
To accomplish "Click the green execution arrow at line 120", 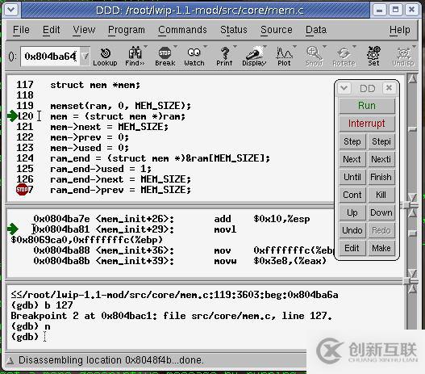I will point(12,116).
